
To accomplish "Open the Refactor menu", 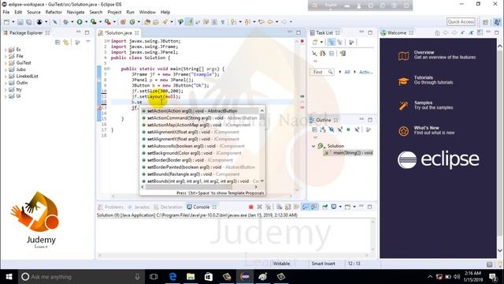I will point(54,12).
